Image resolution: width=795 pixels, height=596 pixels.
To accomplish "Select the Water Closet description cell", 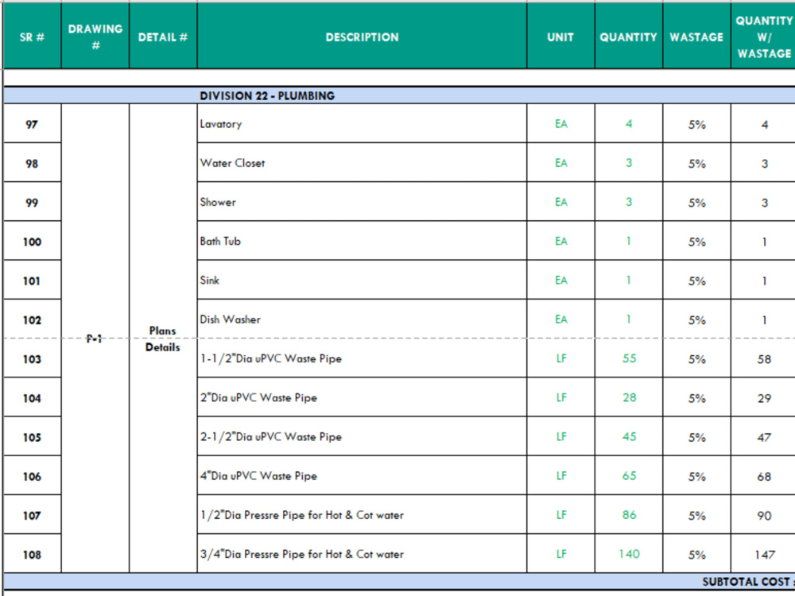I will [x=362, y=163].
